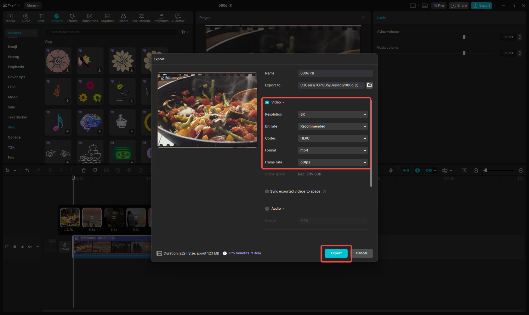This screenshot has height=315, width=529.
Task: Click the AI avatar icon
Action: 178,18
